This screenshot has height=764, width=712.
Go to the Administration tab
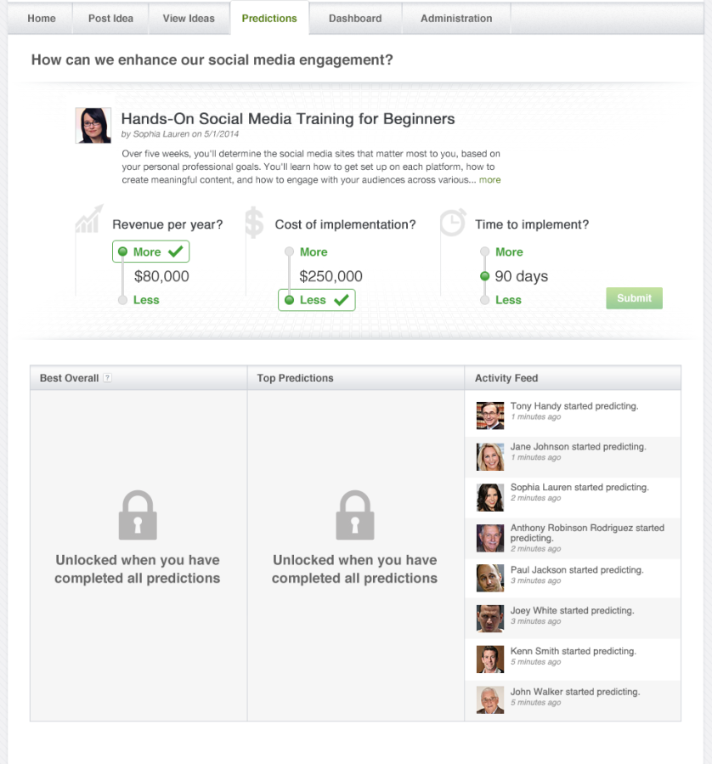pyautogui.click(x=456, y=18)
